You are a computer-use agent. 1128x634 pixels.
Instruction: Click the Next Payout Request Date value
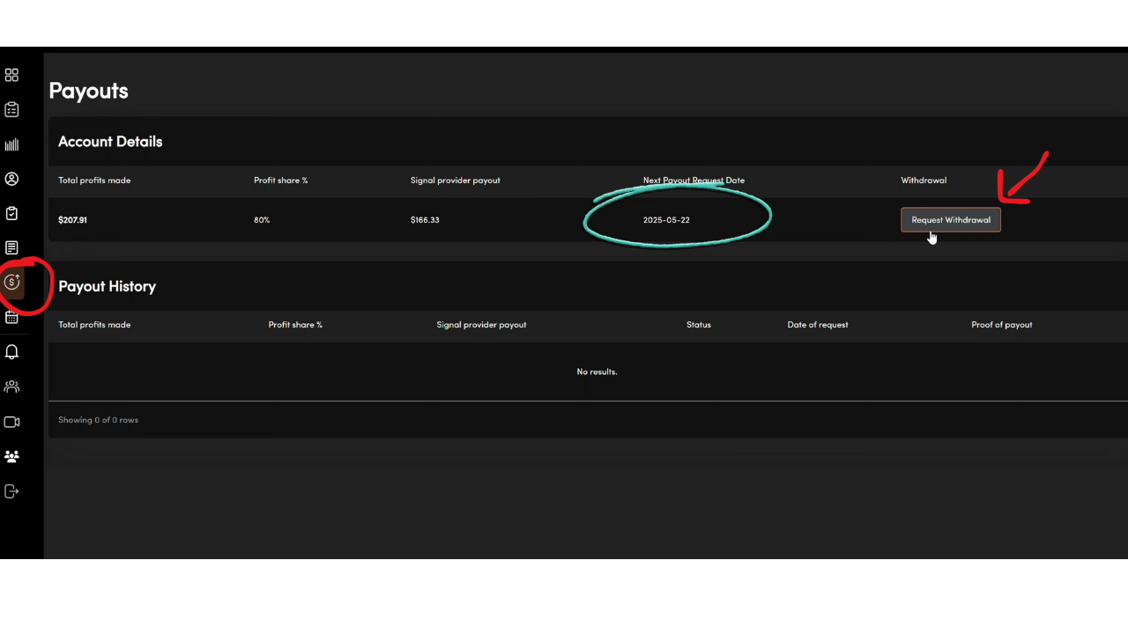click(x=666, y=220)
